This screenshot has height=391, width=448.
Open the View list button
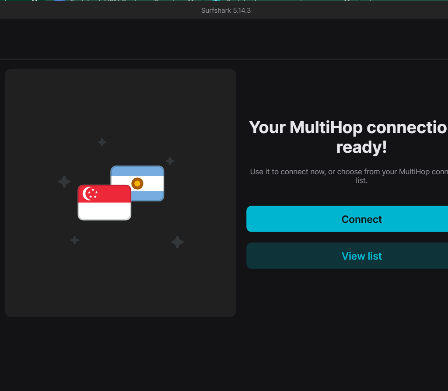347,256
